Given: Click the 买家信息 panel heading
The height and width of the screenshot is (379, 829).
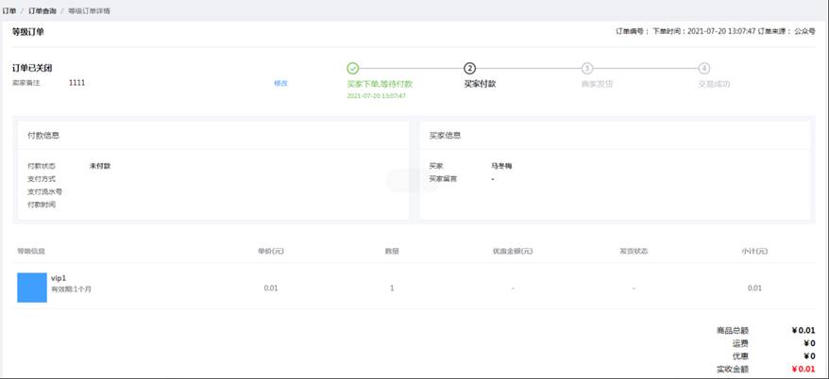Looking at the screenshot, I should click(445, 136).
